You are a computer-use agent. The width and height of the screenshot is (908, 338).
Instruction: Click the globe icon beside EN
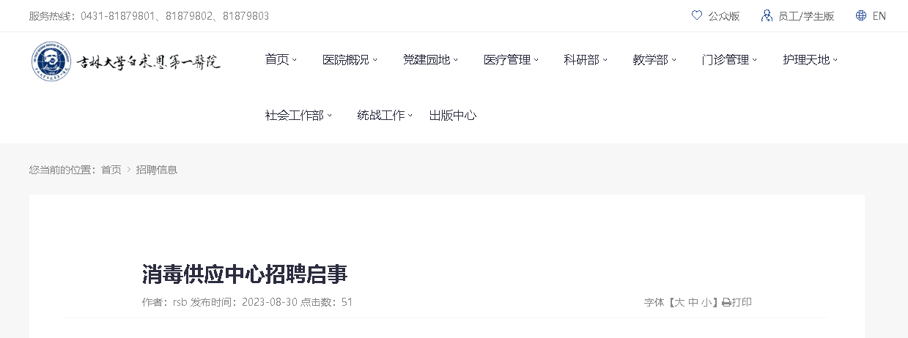(861, 15)
